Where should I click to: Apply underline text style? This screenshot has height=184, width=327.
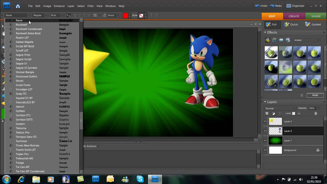[84, 15]
